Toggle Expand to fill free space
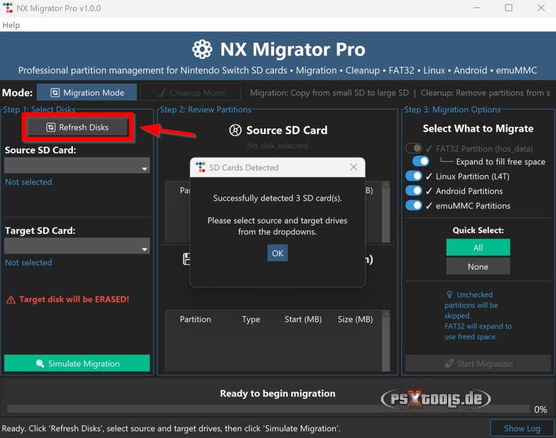This screenshot has height=438, width=556. pyautogui.click(x=420, y=161)
